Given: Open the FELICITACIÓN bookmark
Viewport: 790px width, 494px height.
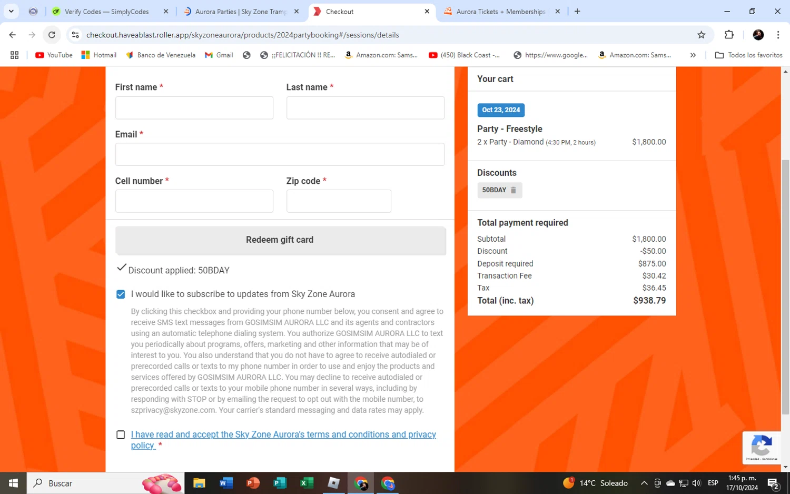Looking at the screenshot, I should click(x=298, y=55).
